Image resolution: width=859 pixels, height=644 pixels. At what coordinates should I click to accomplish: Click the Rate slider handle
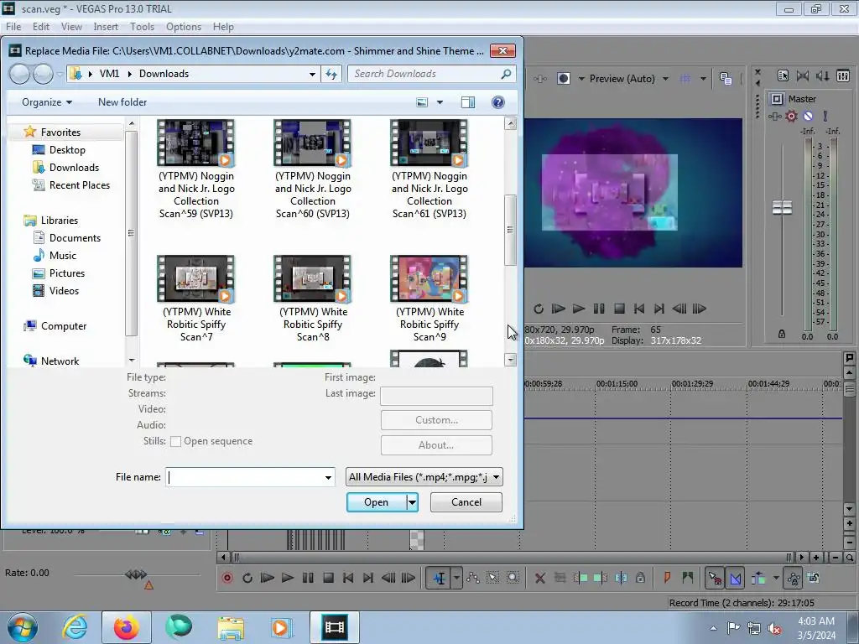pos(136,574)
